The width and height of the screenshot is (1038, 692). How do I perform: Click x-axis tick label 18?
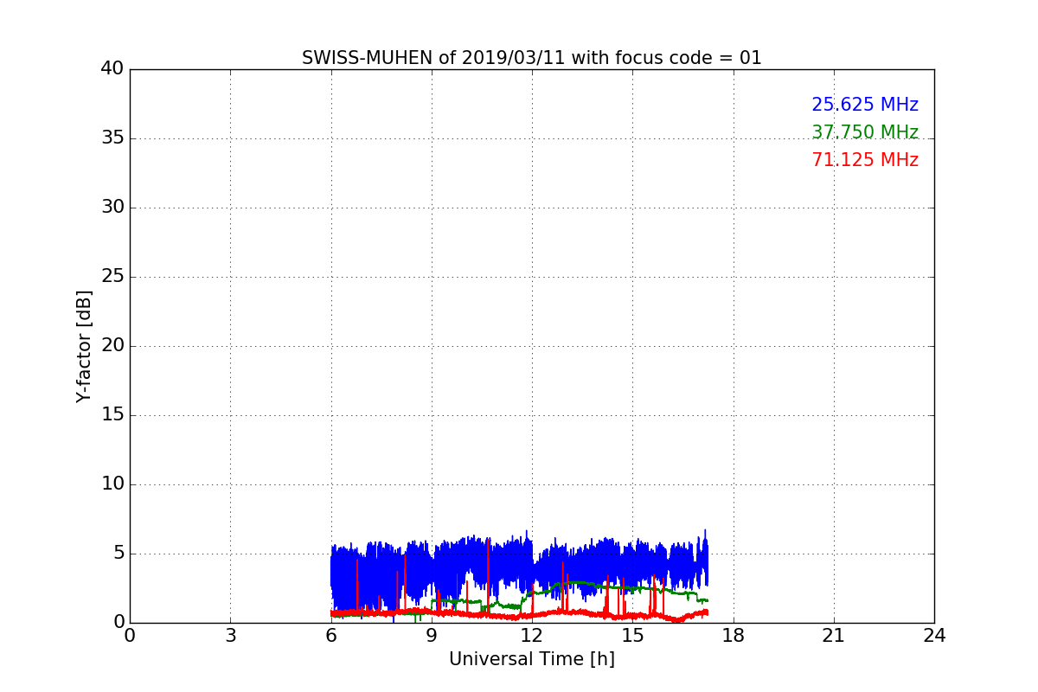click(734, 636)
